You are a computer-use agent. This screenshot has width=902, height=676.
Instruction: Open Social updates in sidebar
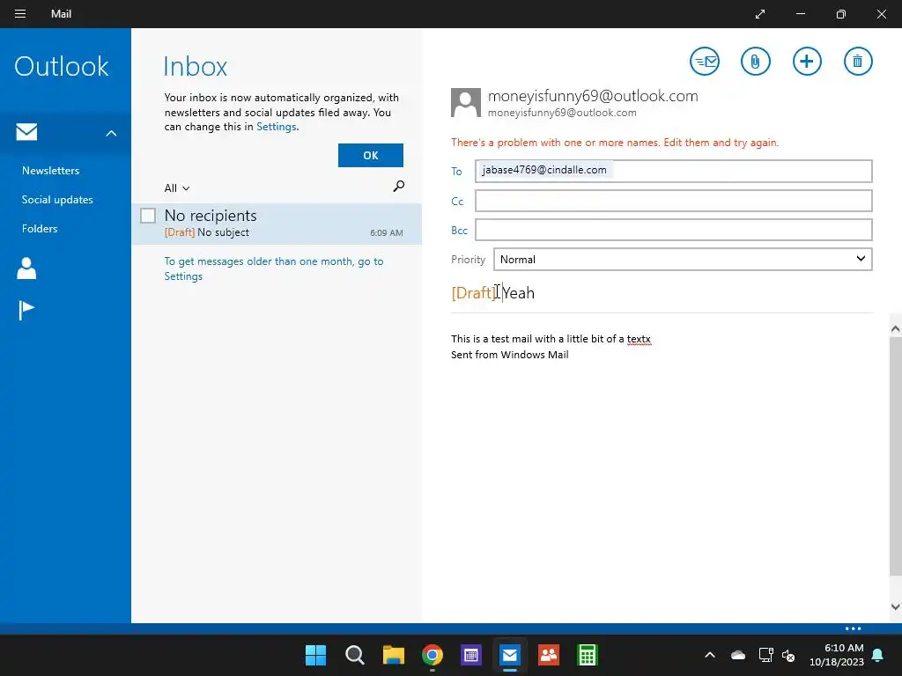(x=57, y=200)
